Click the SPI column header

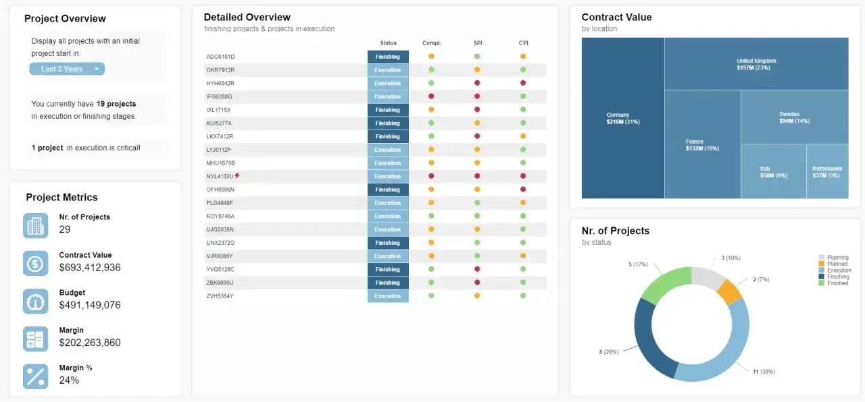pos(478,43)
